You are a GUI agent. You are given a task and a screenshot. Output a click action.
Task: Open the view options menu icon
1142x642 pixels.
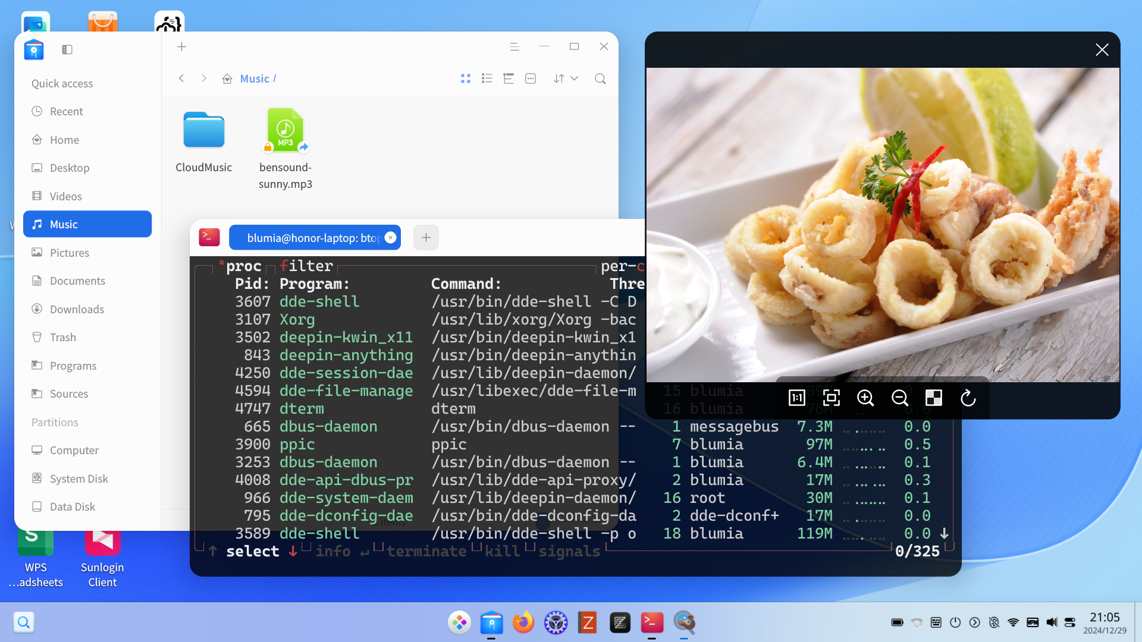[x=531, y=78]
